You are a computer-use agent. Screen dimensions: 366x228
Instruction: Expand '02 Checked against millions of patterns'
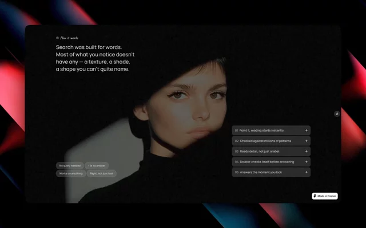pos(271,141)
